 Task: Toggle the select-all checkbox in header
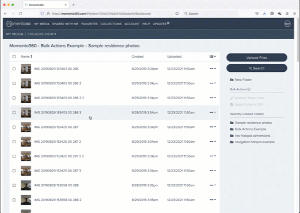(14, 57)
